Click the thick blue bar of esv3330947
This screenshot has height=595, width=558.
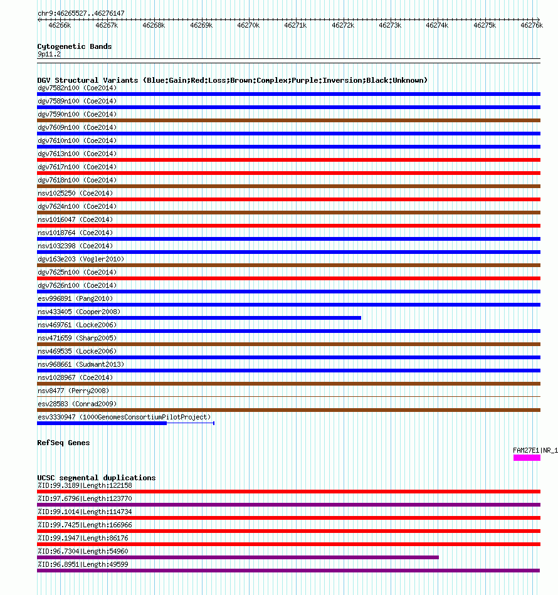pyautogui.click(x=102, y=423)
